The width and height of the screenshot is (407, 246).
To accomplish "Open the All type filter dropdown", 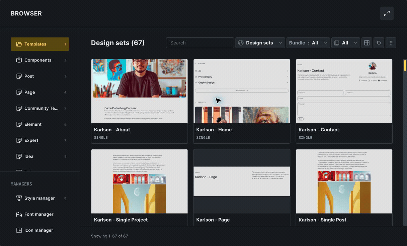I will pos(346,43).
